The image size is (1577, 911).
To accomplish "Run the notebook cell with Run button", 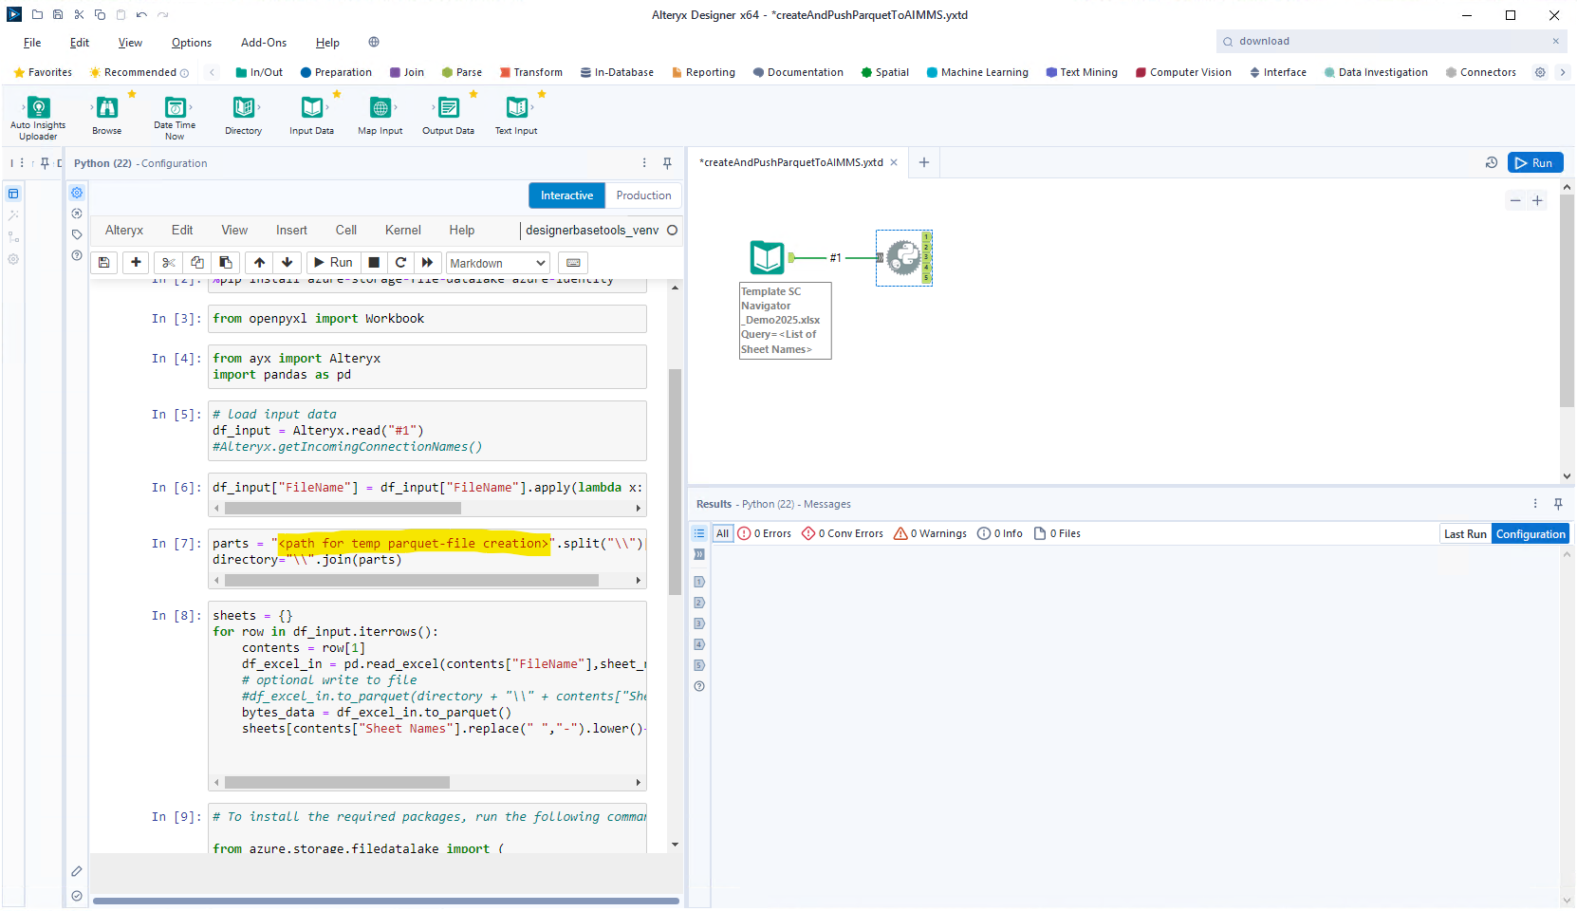I will [333, 263].
